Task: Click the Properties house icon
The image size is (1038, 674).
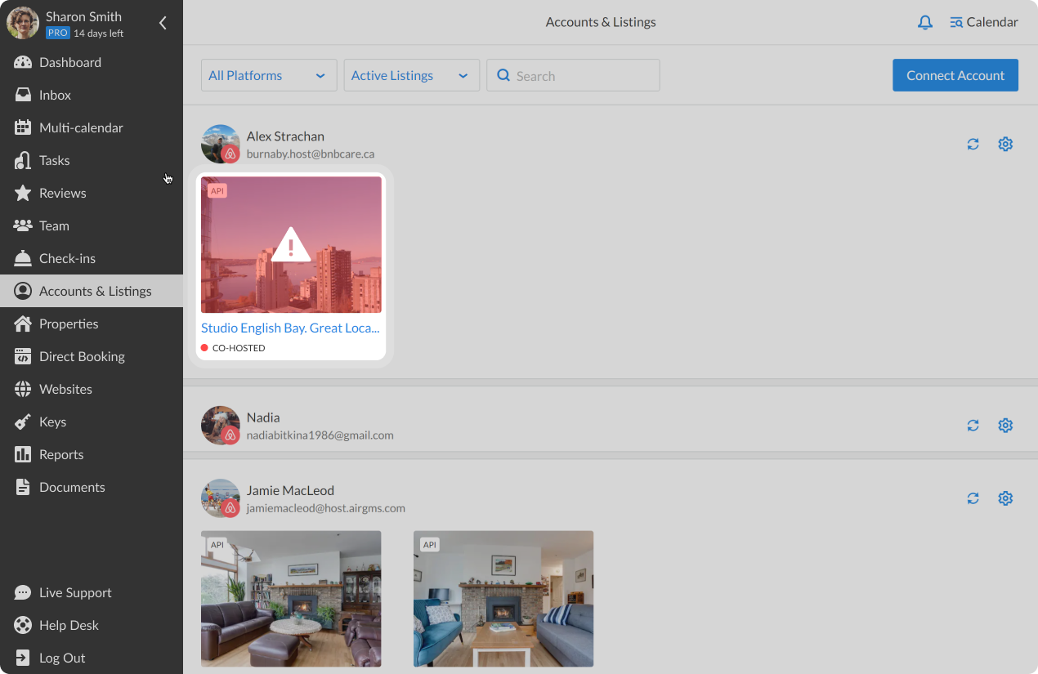Action: [23, 324]
